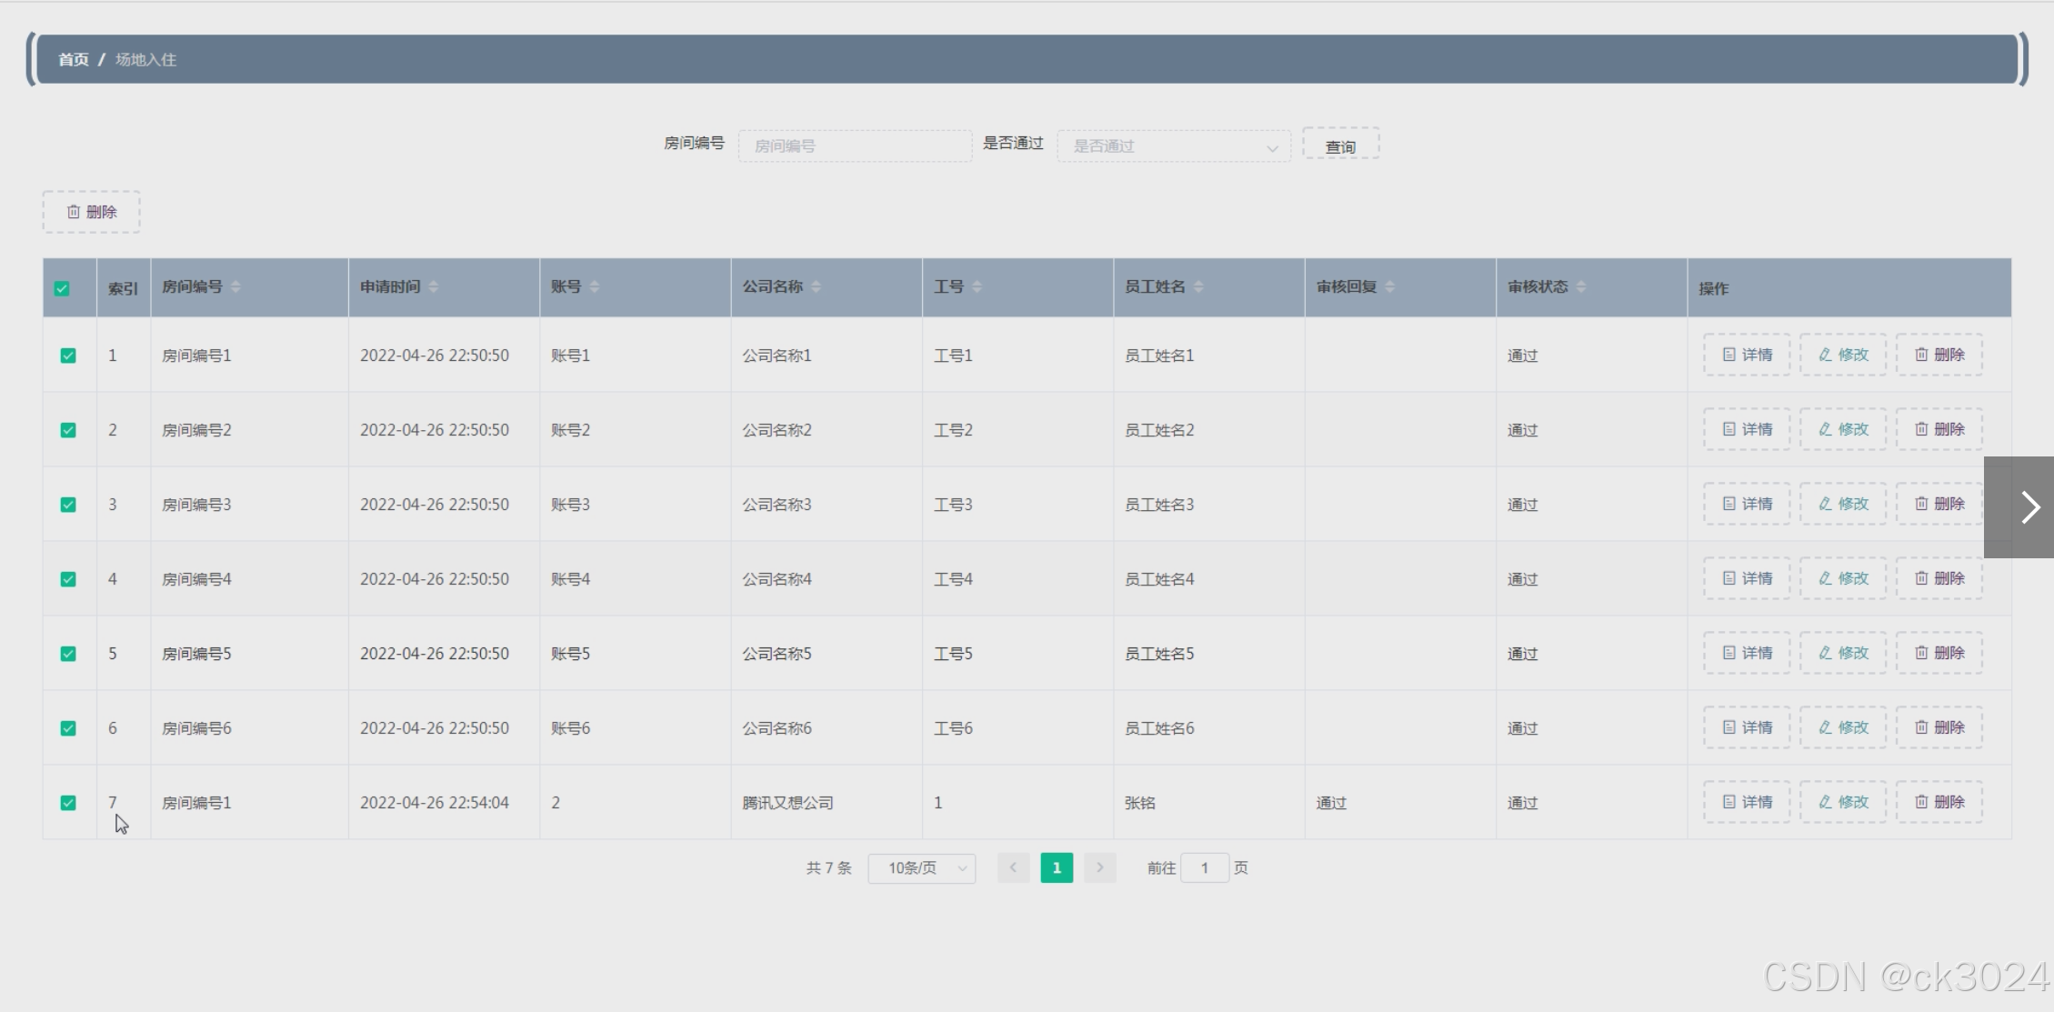
Task: Open the 10条/页 page-size dropdown
Action: (921, 867)
